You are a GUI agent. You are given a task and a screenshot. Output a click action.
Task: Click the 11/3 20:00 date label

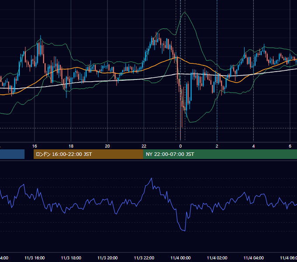click(x=107, y=258)
